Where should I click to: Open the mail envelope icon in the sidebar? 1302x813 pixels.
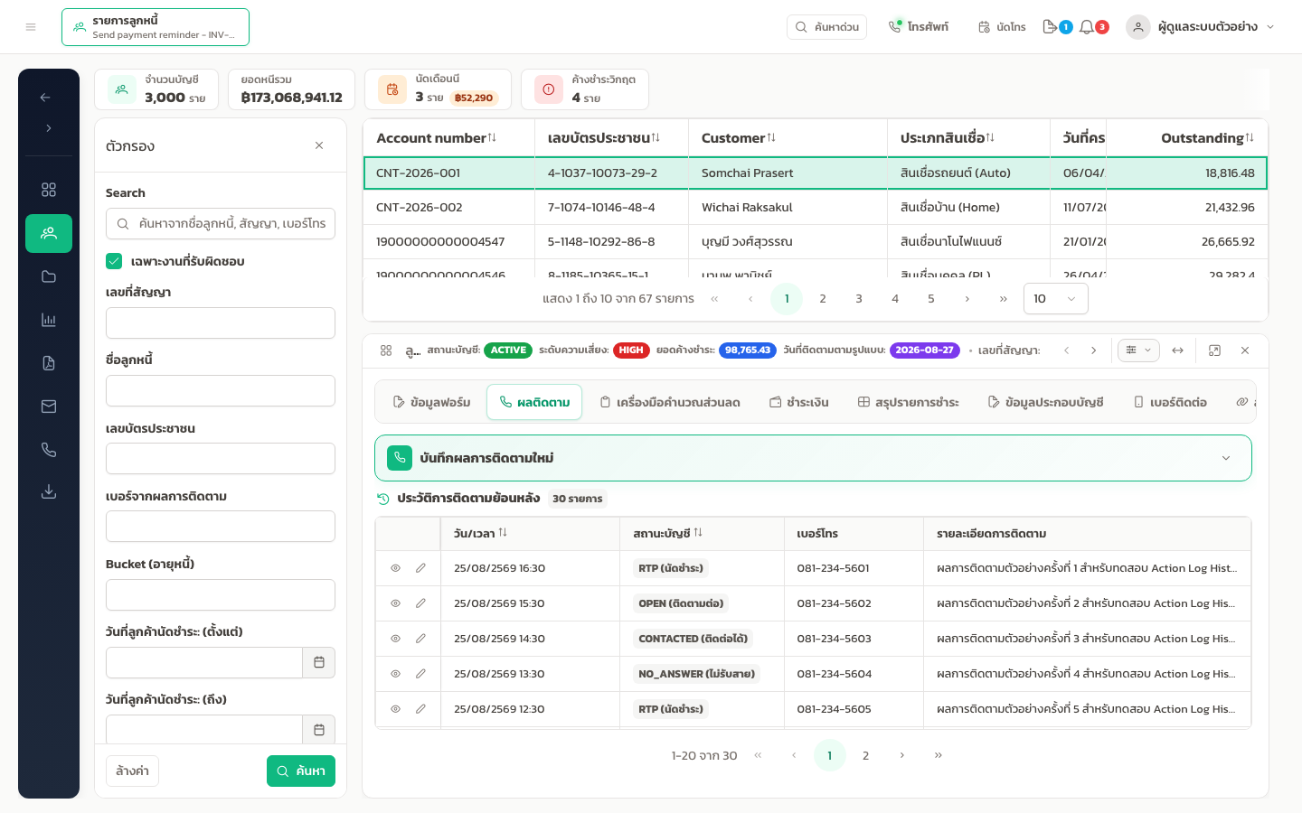[x=49, y=406]
